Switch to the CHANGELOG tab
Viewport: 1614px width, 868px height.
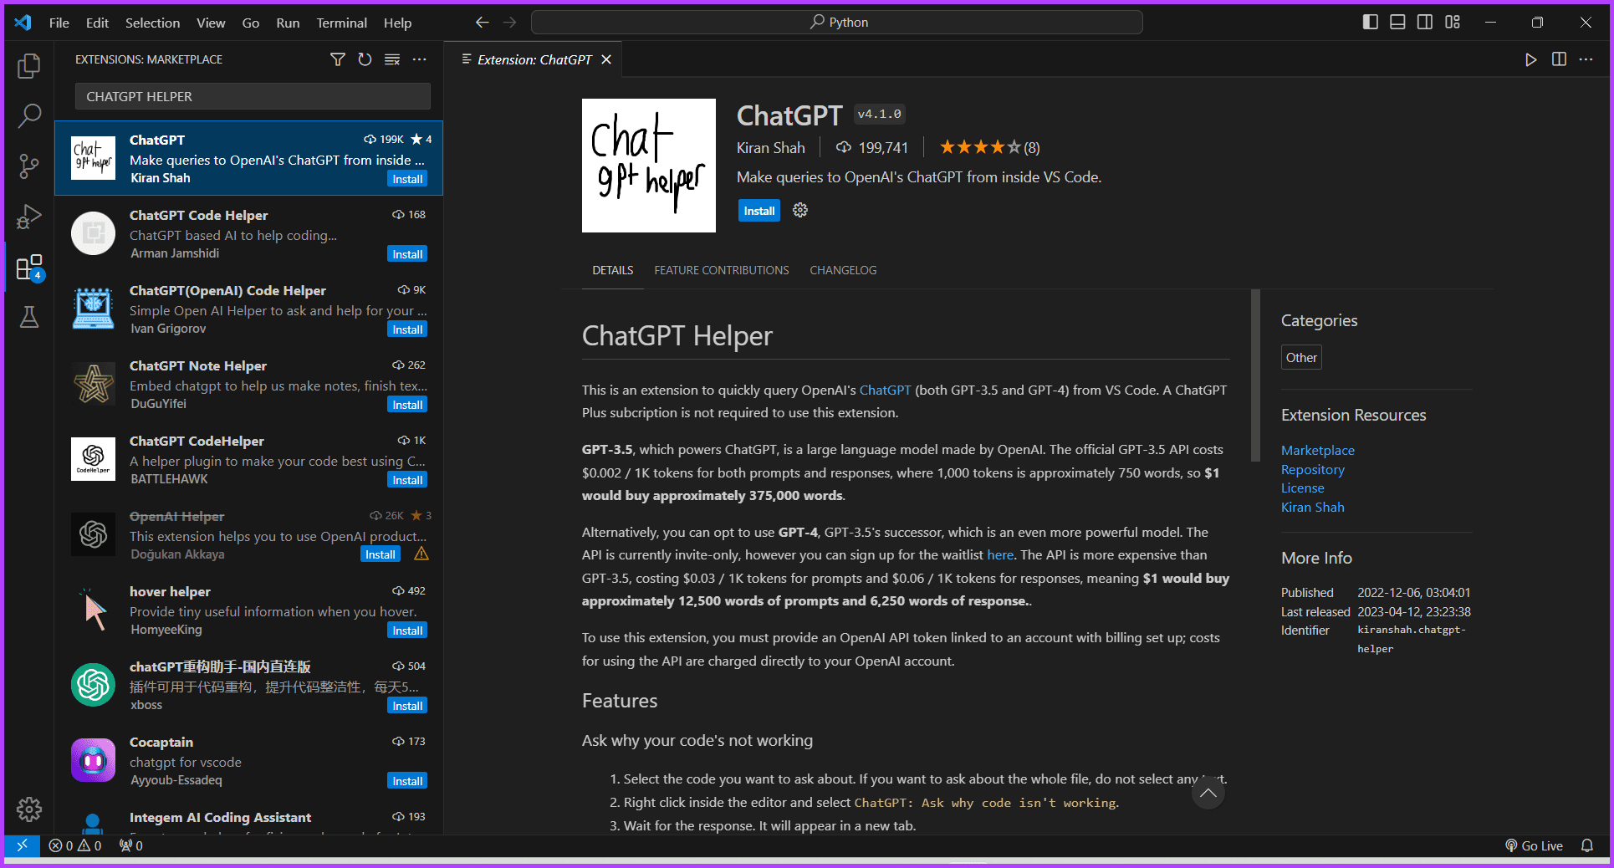point(843,270)
